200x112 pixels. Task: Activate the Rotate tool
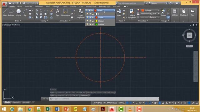41,10
